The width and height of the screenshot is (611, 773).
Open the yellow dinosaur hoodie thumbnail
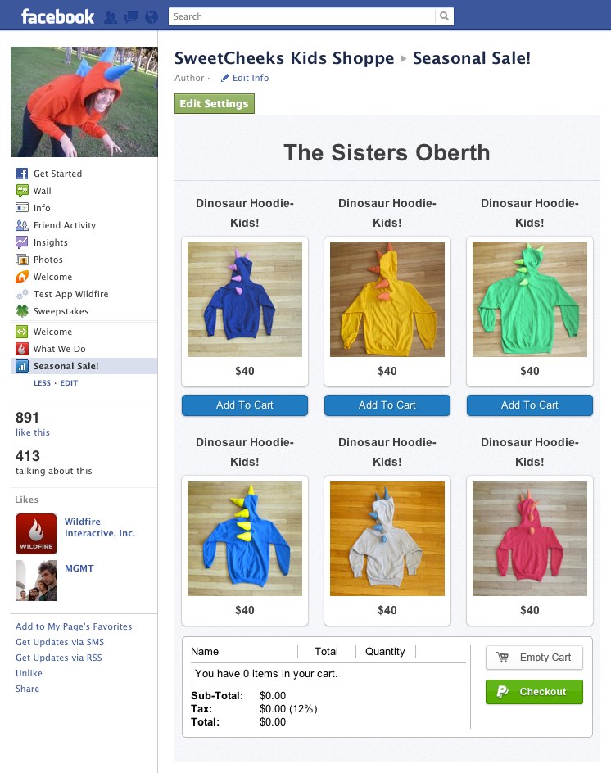387,300
